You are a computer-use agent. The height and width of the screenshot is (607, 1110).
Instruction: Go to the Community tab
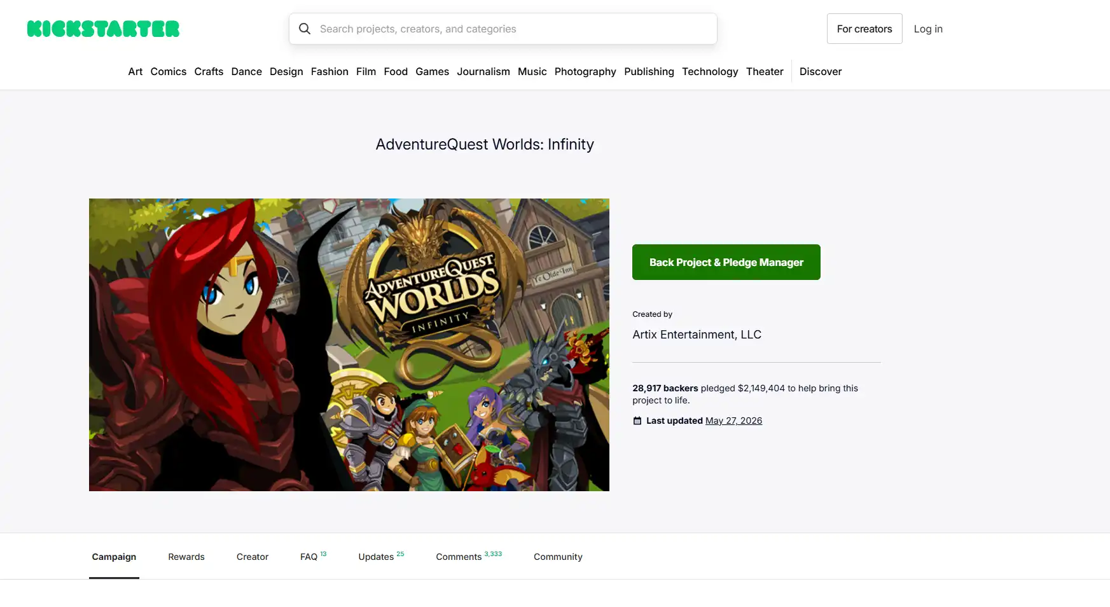pyautogui.click(x=558, y=557)
